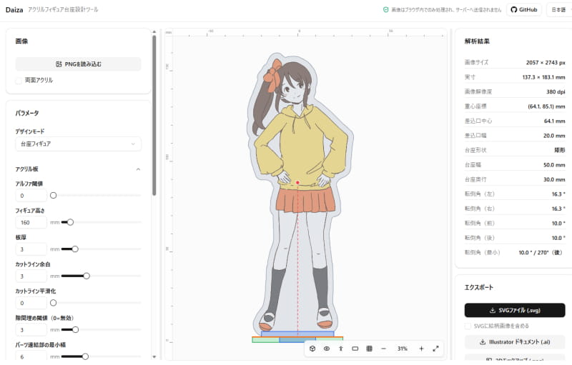Click the PNGを読み込む load button
Image resolution: width=572 pixels, height=365 pixels.
coord(79,64)
